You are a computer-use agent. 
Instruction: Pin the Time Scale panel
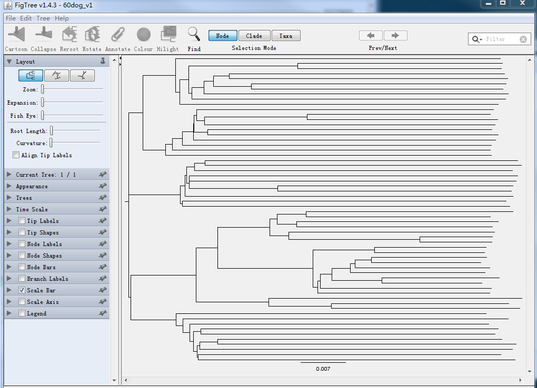pos(103,209)
